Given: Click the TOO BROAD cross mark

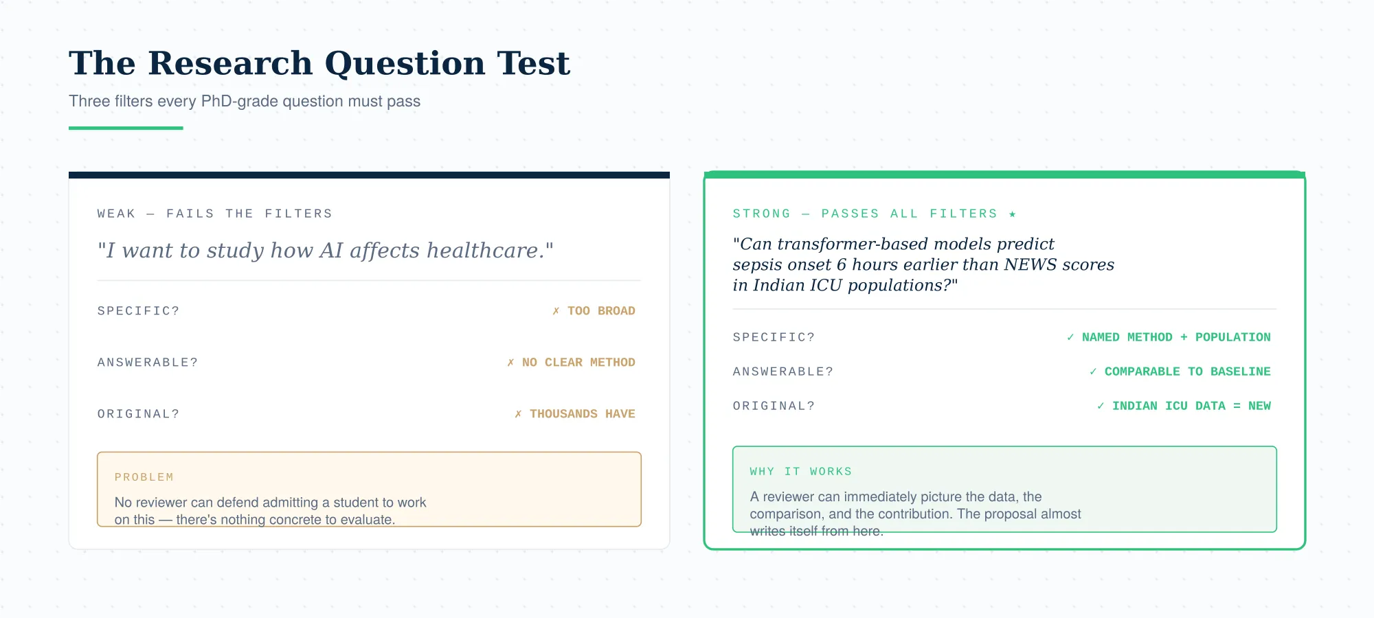Looking at the screenshot, I should pyautogui.click(x=556, y=311).
